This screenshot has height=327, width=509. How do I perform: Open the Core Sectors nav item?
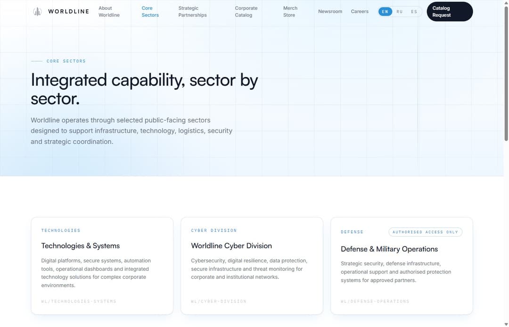(x=150, y=12)
